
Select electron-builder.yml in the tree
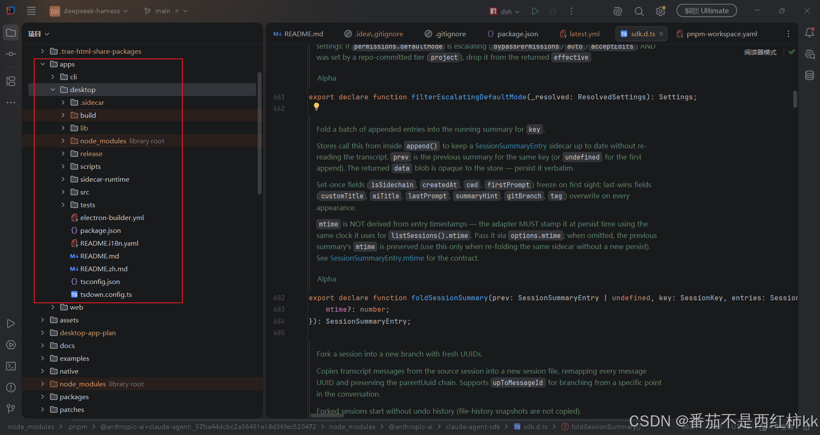coord(112,217)
